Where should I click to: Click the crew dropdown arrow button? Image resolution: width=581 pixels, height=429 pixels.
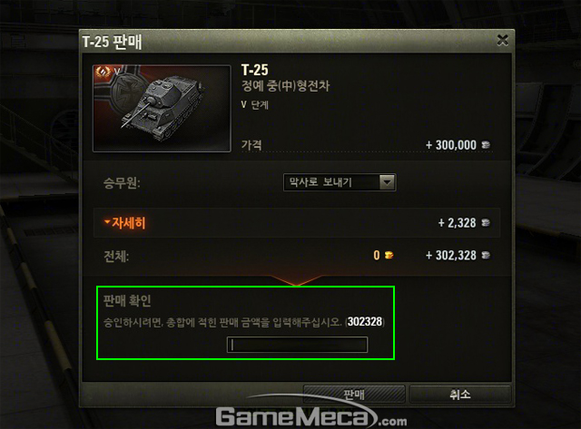387,182
